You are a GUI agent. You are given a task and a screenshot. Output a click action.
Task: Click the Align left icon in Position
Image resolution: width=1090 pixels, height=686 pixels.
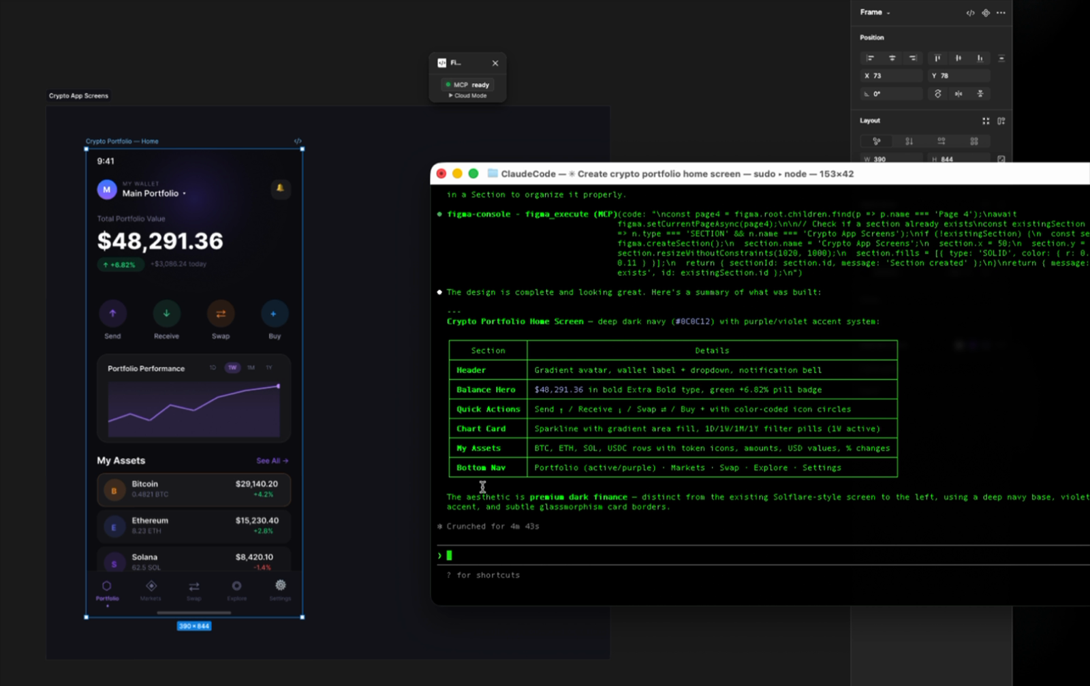coord(870,58)
